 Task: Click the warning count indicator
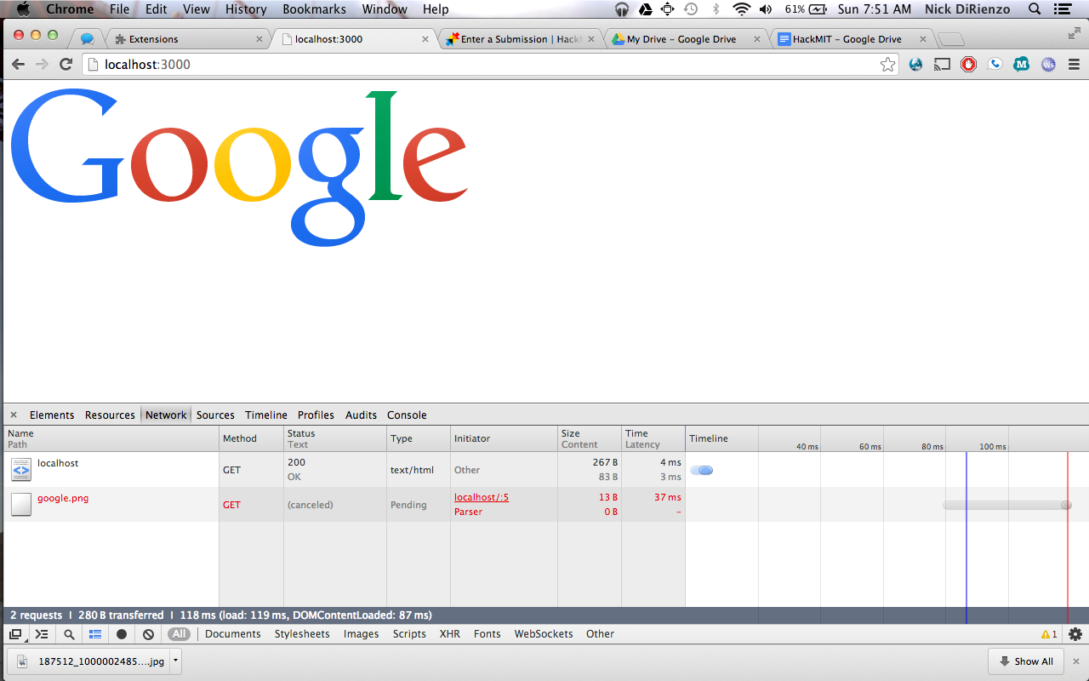1049,634
